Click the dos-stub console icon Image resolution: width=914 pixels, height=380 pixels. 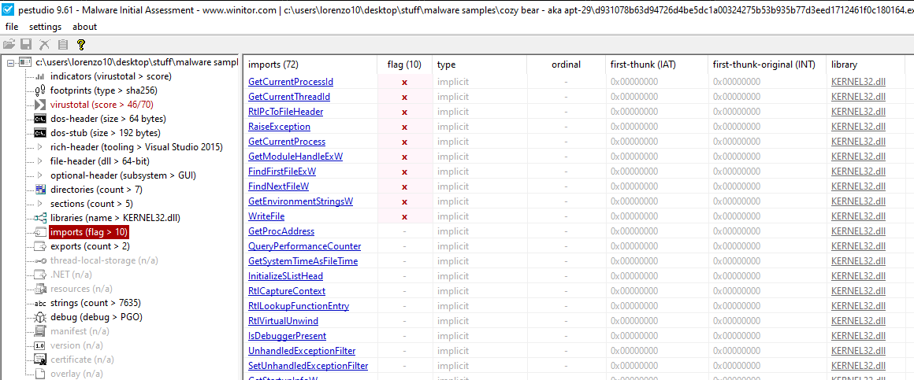40,133
